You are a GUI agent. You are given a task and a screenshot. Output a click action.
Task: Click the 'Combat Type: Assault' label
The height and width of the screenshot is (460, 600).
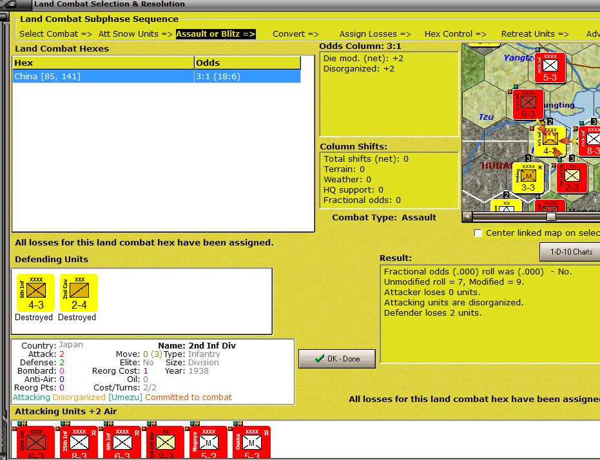384,218
